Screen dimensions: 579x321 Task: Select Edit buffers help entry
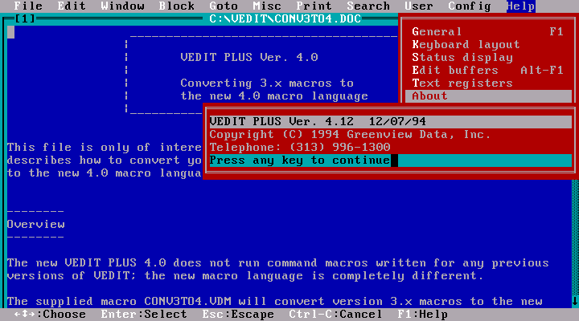coord(488,71)
